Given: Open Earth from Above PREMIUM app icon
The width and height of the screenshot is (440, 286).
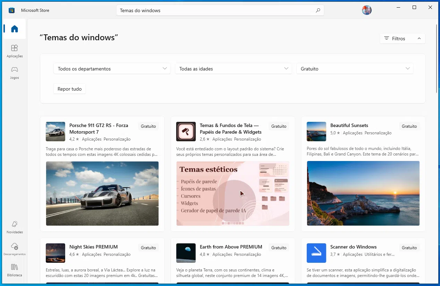Looking at the screenshot, I should coord(186,253).
